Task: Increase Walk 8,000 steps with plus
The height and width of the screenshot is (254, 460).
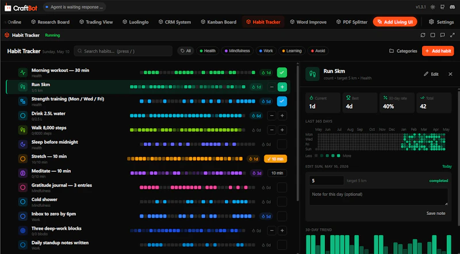Action: click(x=282, y=130)
